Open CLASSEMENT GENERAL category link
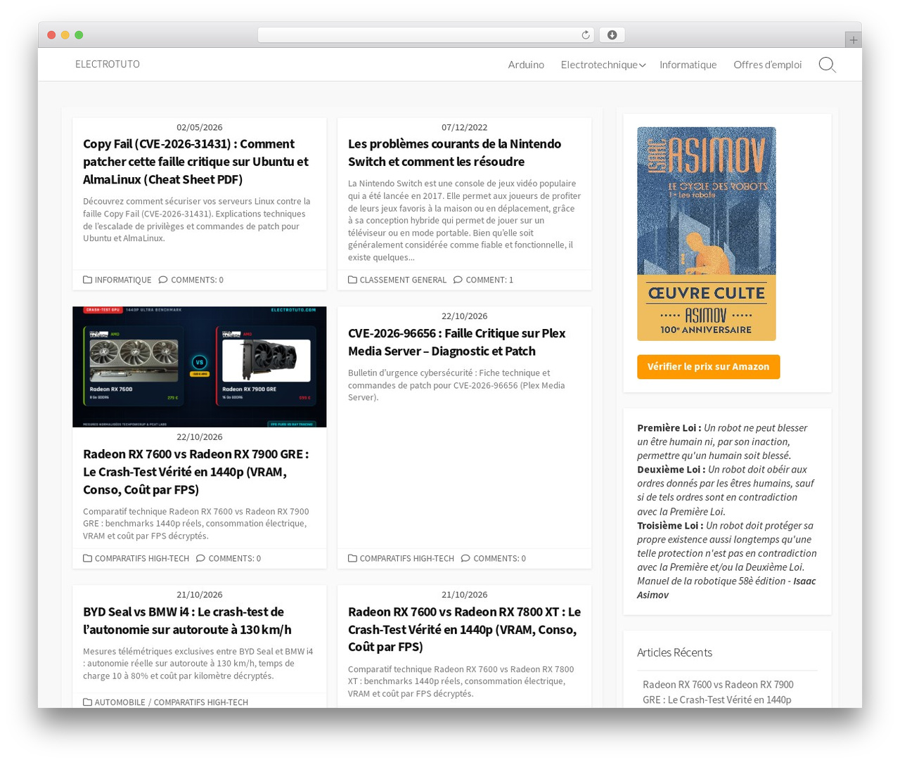The image size is (900, 762). click(x=403, y=280)
